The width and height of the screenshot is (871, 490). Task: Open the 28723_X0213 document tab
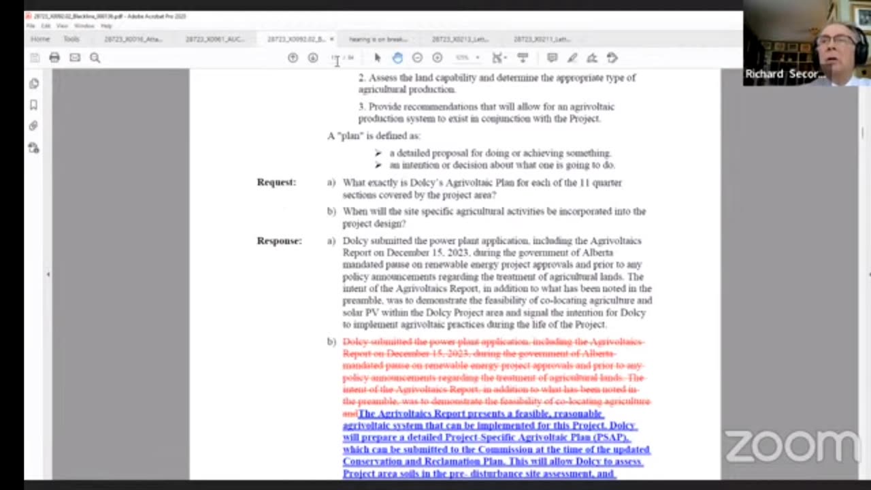tap(460, 39)
